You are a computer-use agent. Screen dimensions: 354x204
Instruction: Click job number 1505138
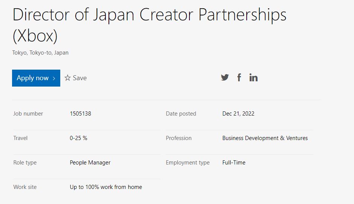click(80, 114)
